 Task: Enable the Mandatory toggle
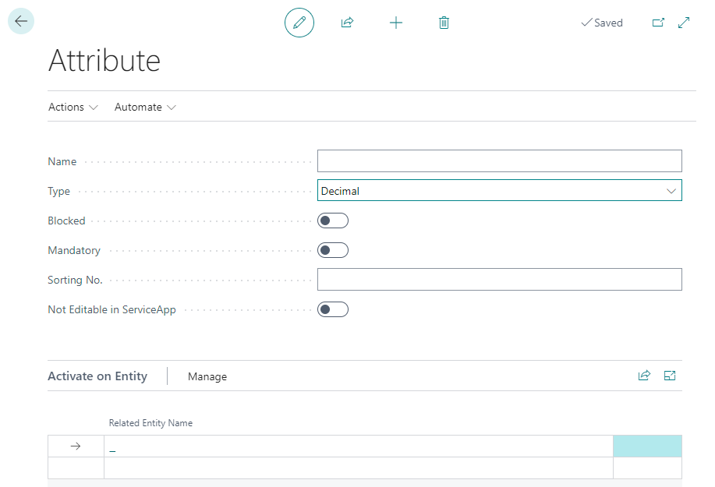click(x=333, y=250)
